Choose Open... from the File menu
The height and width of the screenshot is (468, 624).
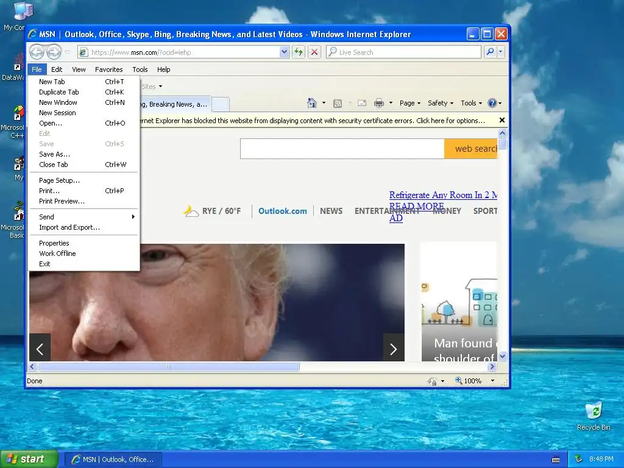point(83,123)
